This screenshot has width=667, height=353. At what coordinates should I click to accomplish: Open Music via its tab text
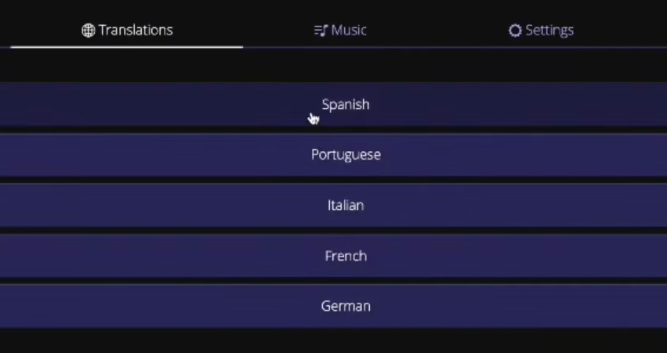(x=349, y=31)
